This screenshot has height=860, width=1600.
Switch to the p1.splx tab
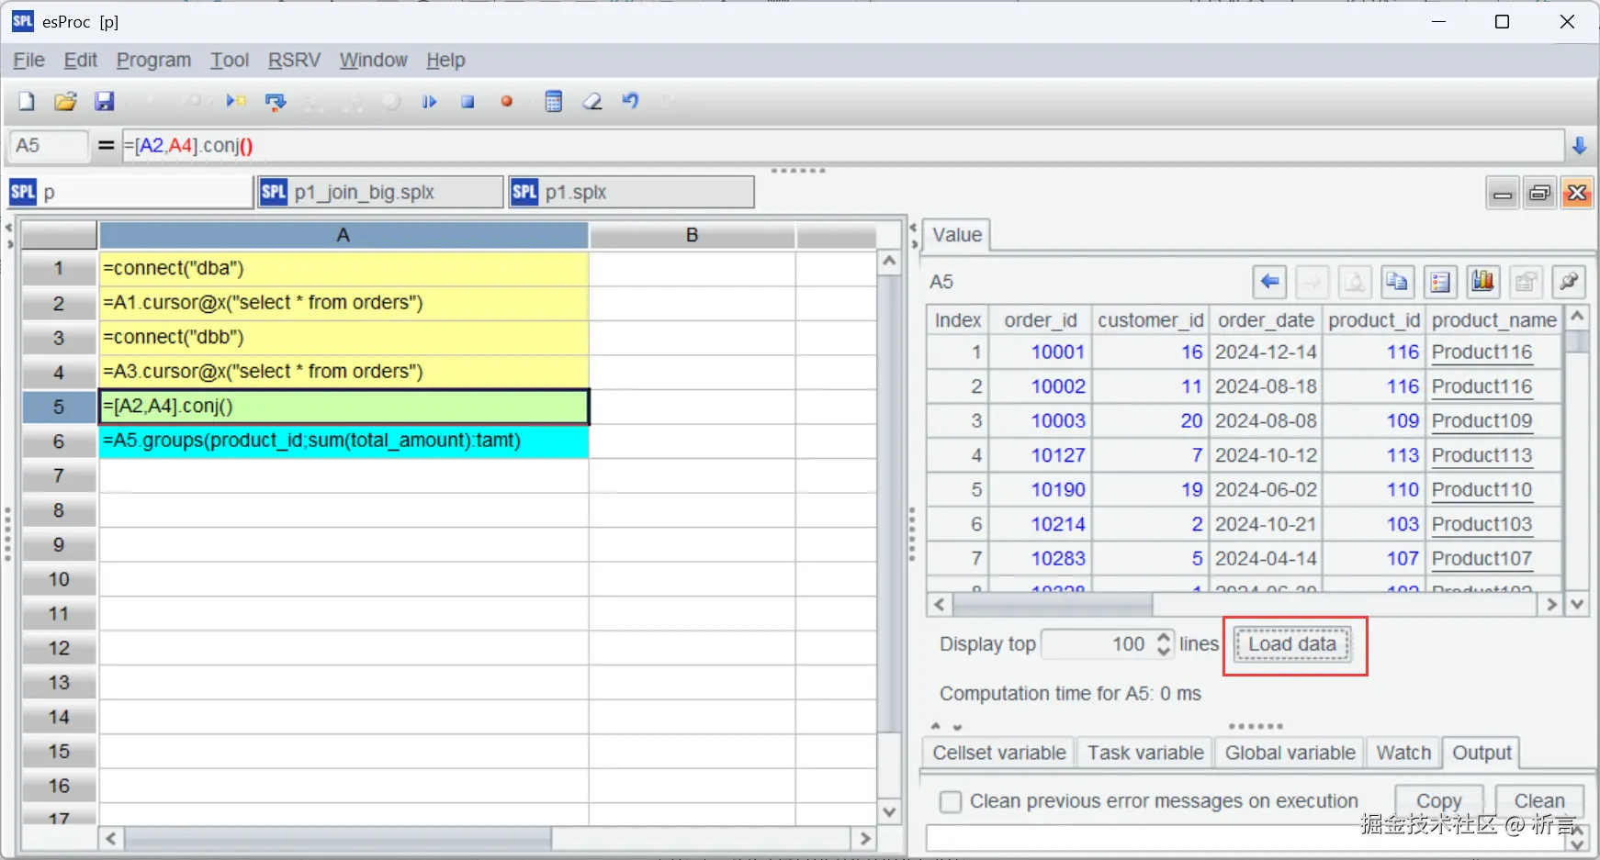[632, 193]
